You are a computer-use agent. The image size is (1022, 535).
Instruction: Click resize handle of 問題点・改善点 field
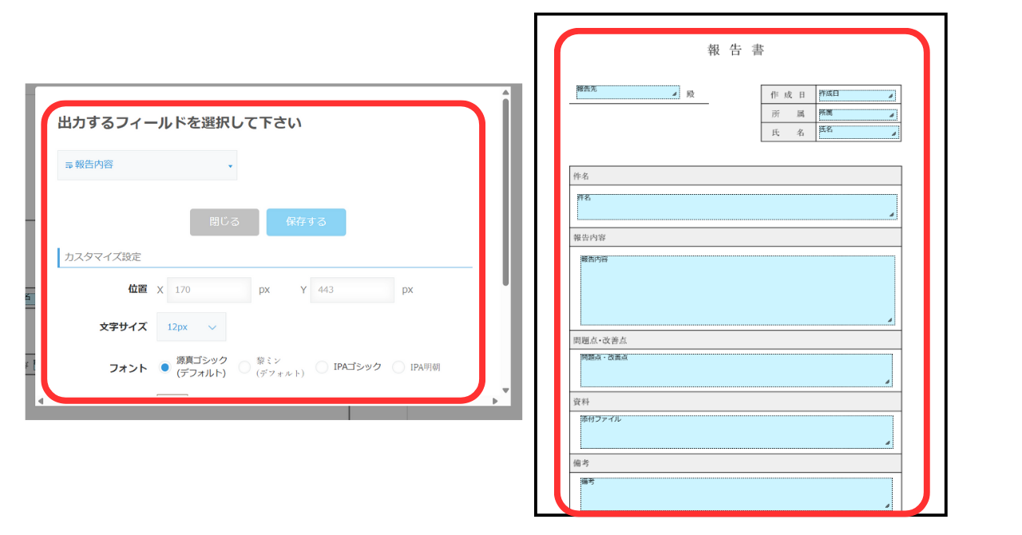pos(888,382)
